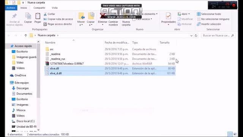
Task: Click the Copiar ribbon icon
Action: click(28, 16)
